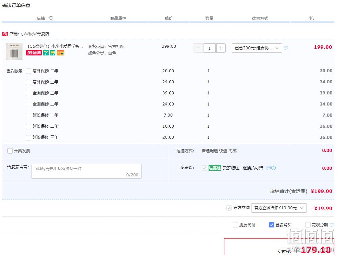Check 延长保修 二年 service option
This screenshot has width=337, height=255.
tap(29, 126)
